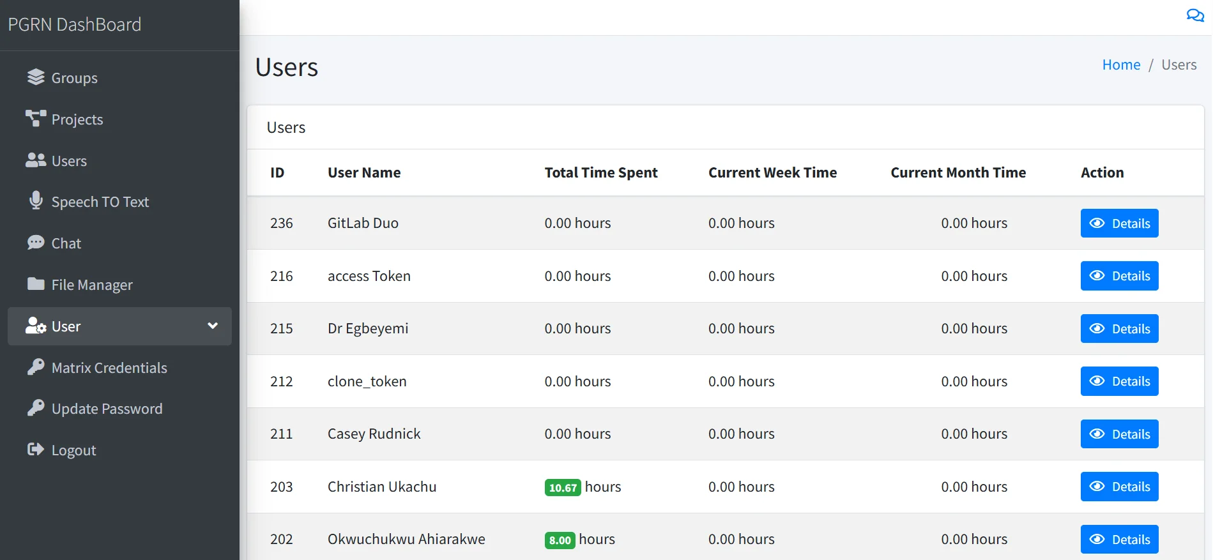Click the Chat speech bubble icon

tap(36, 243)
